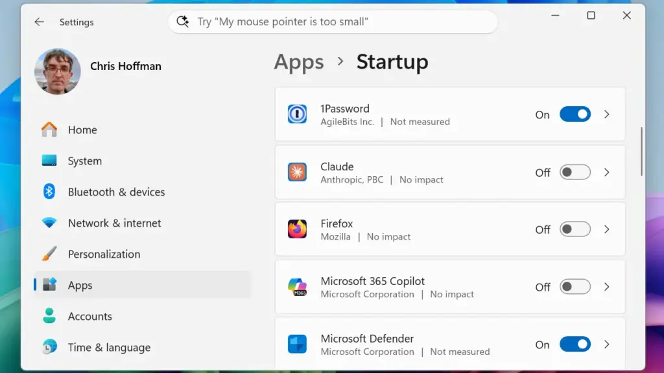Click the Personalization paintbrush icon

point(49,254)
